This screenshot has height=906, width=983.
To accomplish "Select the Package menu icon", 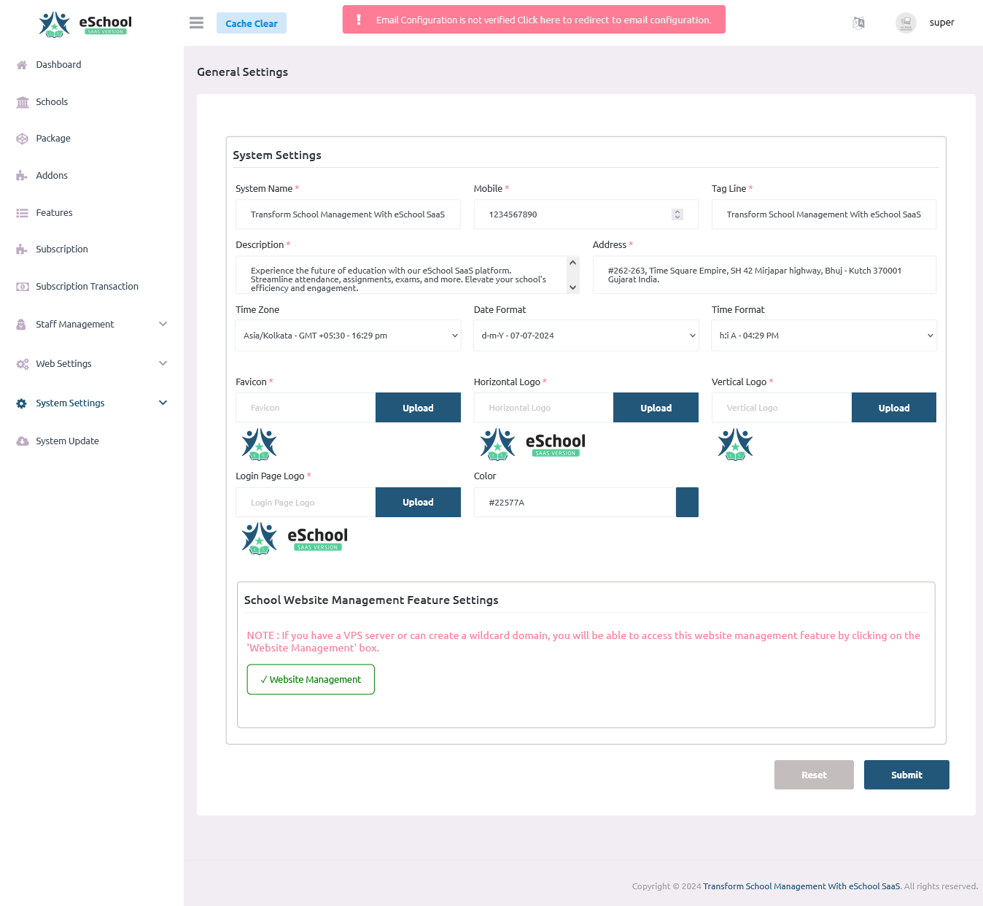I will [22, 138].
